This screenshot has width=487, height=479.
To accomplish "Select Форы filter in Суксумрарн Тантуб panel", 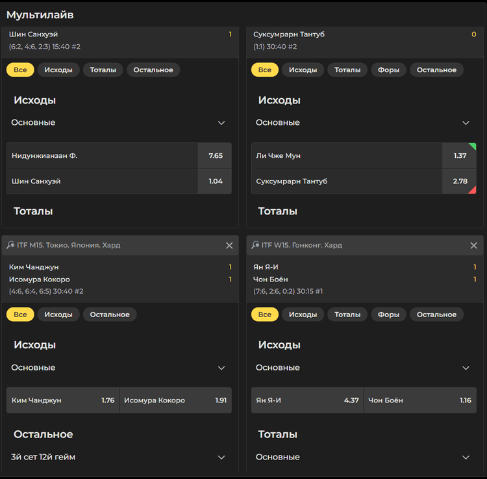I will (x=388, y=70).
